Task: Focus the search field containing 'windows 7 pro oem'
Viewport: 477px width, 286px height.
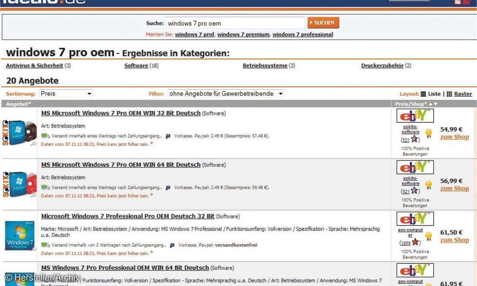Action: [235, 23]
